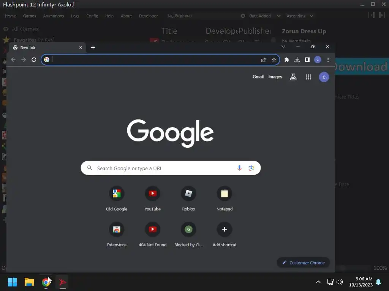Open Flashpoint Help tab
This screenshot has width=389, height=291.
click(x=109, y=16)
